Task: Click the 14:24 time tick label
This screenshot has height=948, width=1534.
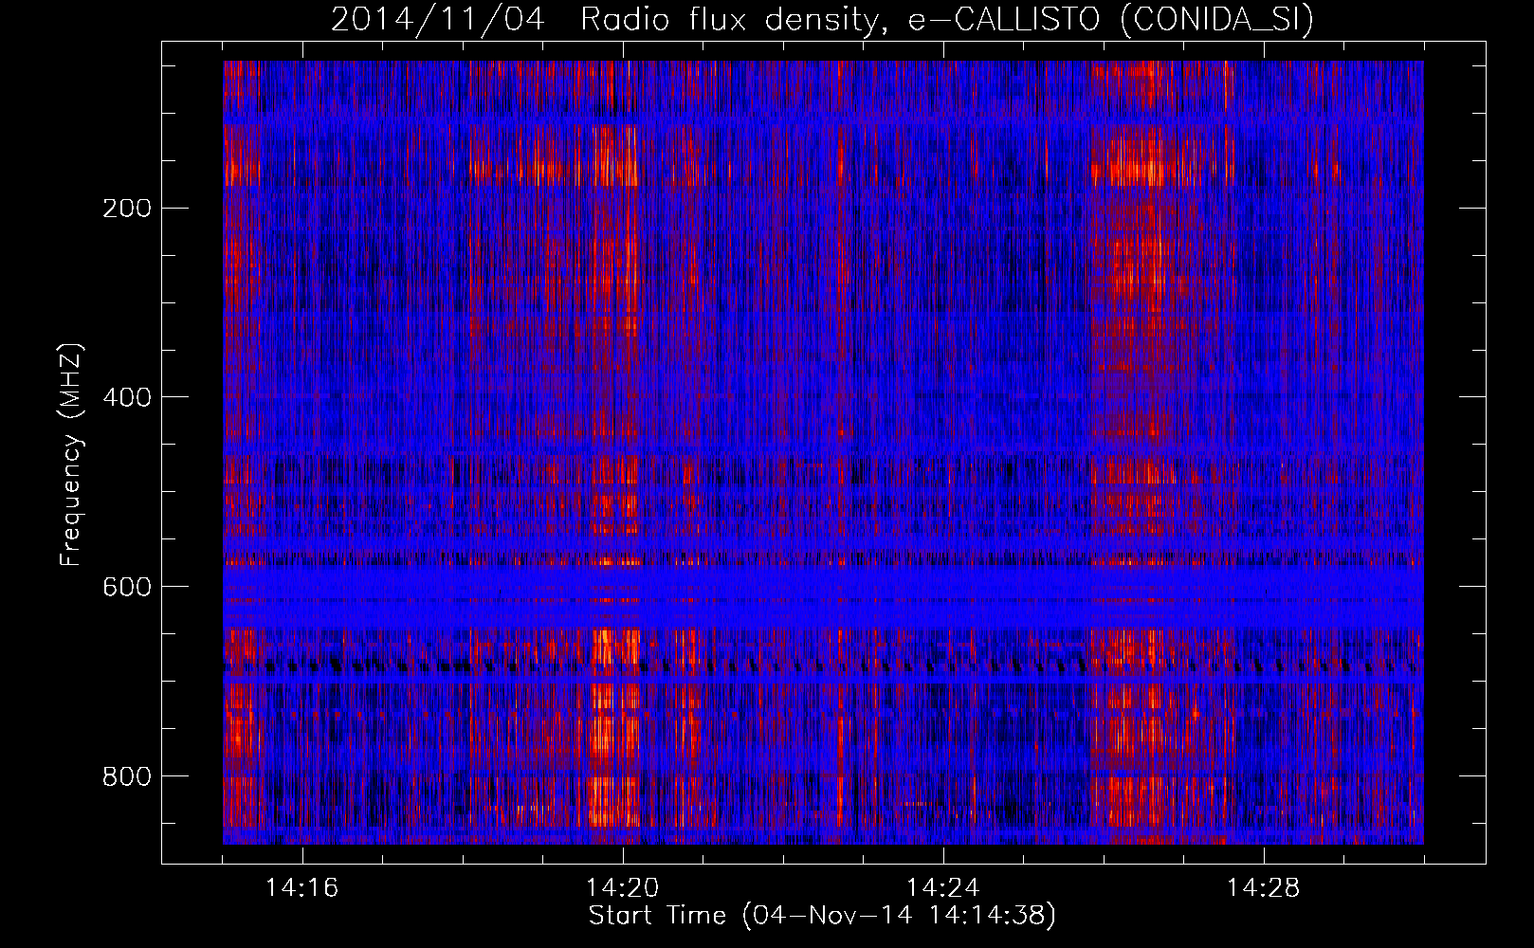Action: [x=943, y=888]
